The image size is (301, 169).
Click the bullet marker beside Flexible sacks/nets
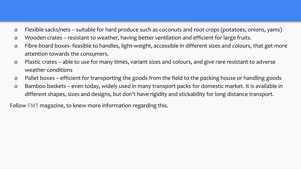tap(16, 30)
